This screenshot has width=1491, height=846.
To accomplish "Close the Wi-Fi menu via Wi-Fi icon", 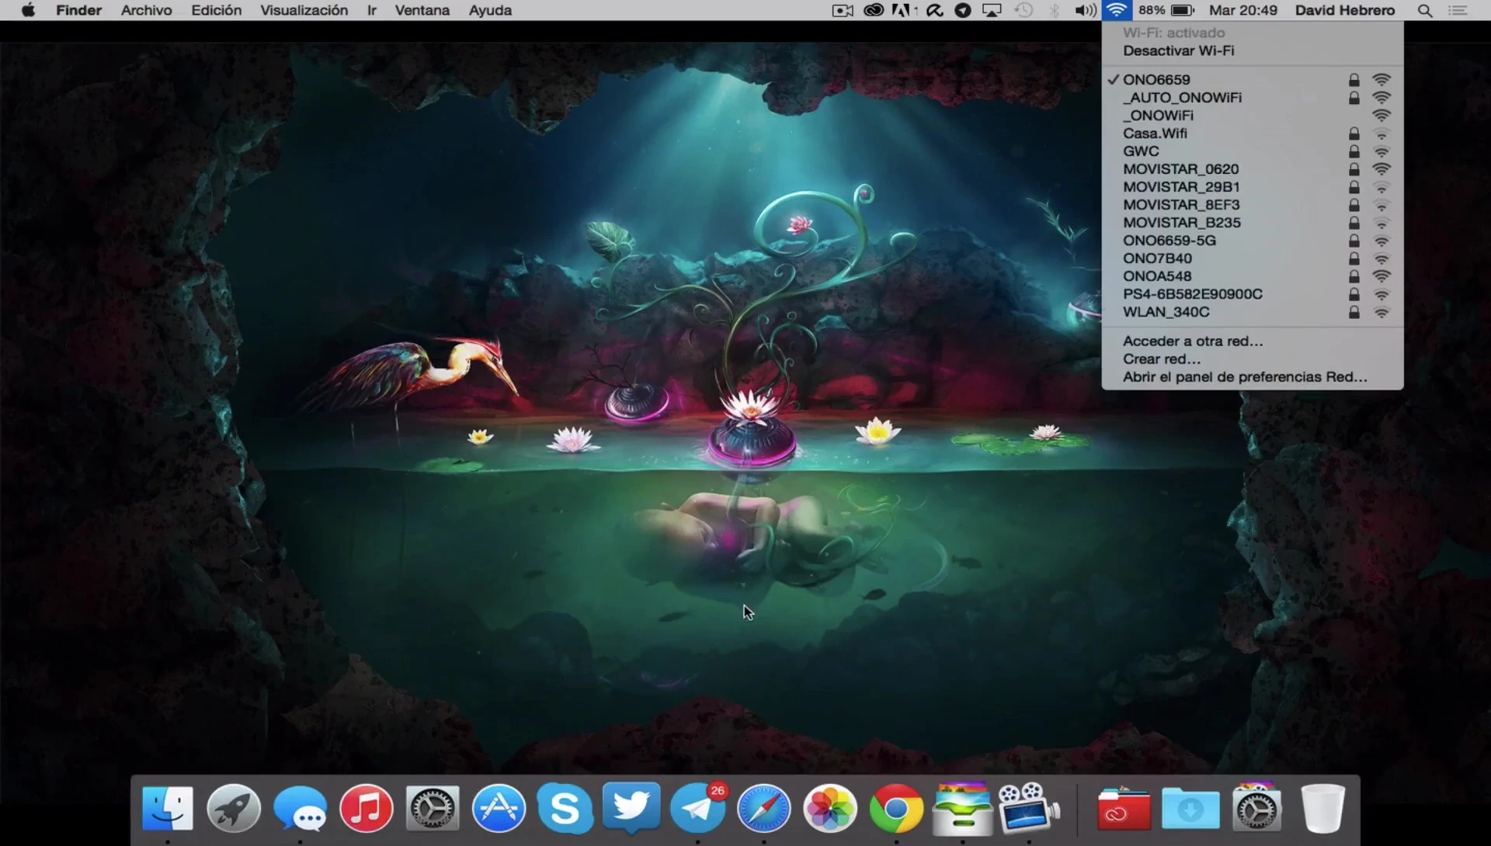I will (1117, 10).
